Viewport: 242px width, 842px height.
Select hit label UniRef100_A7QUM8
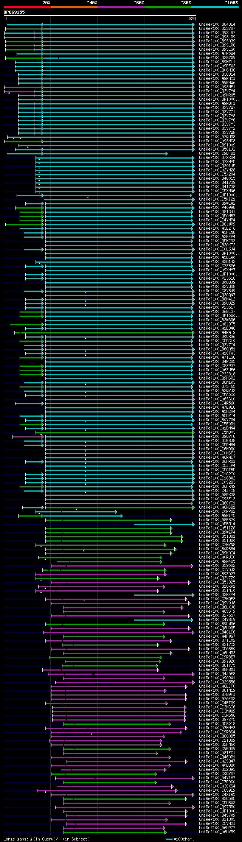(x=217, y=137)
